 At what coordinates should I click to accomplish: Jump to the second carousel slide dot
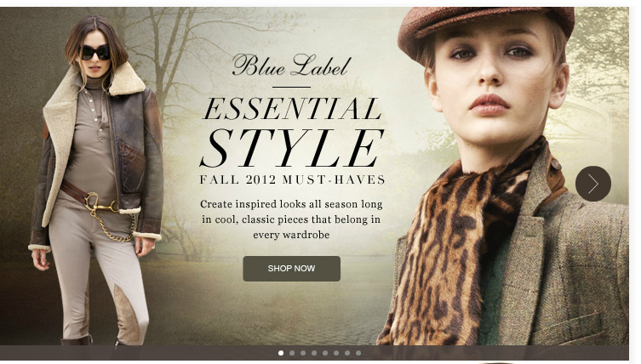292,353
